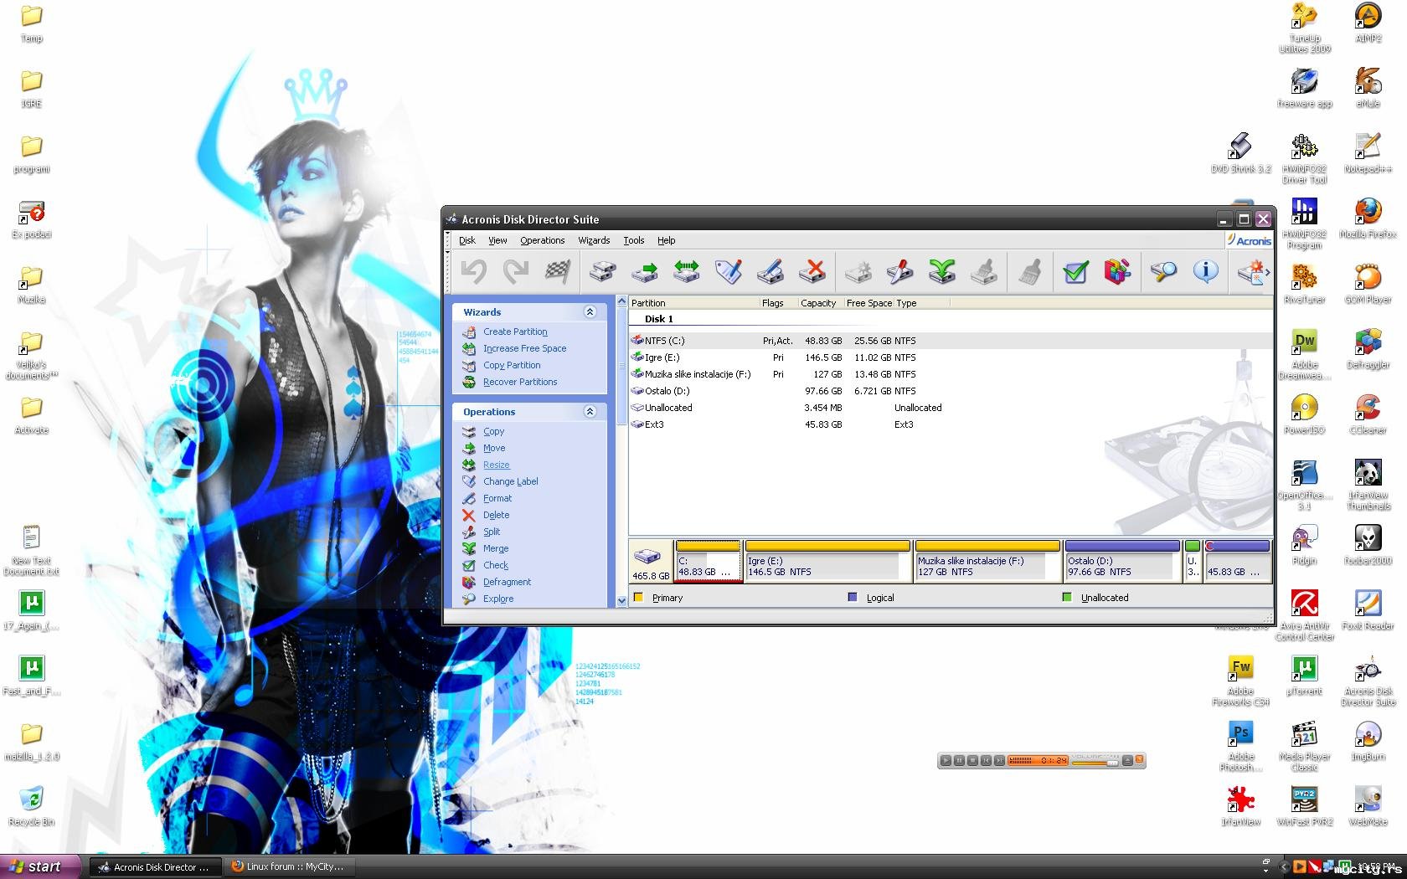
Task: Click the Split partition knife toolbar icon
Action: 899,271
